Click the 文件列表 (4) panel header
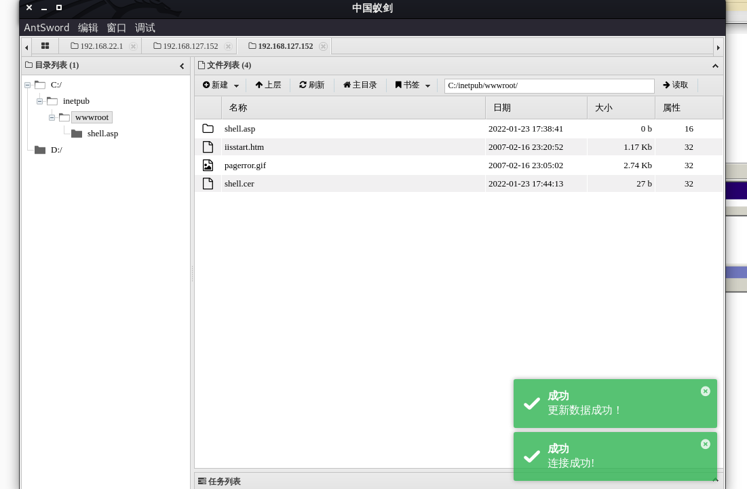Screen dimensions: 747x489 click(x=225, y=65)
